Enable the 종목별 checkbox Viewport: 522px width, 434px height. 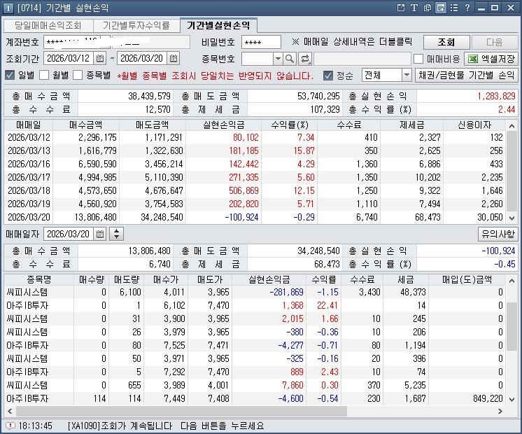coord(78,76)
